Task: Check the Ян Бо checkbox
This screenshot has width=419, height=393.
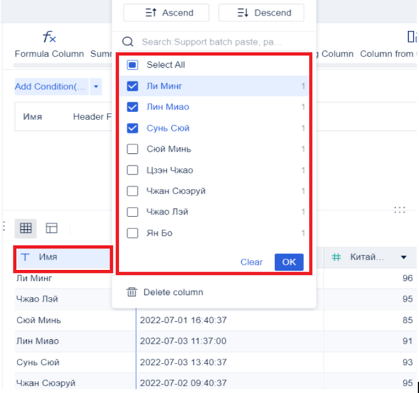Action: 132,233
